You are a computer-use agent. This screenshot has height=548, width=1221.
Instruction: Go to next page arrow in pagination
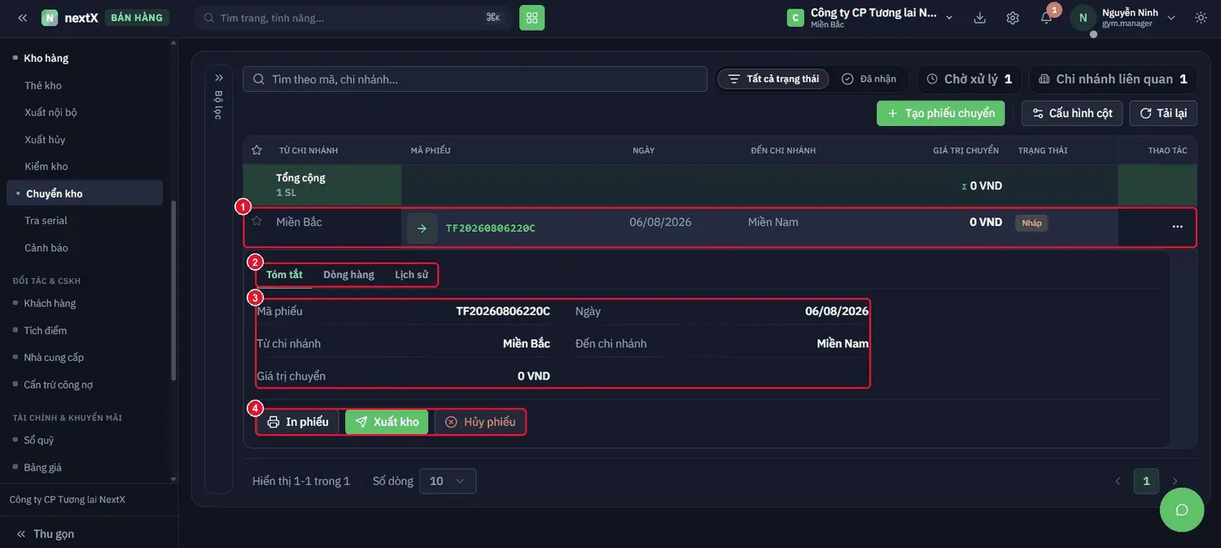click(x=1175, y=481)
